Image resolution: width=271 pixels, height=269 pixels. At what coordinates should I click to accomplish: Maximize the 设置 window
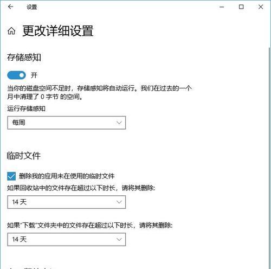(x=241, y=7)
